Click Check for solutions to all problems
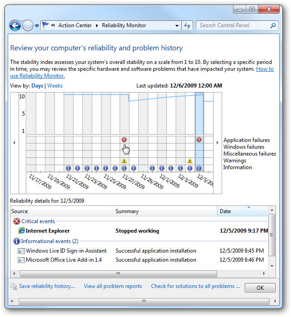The width and height of the screenshot is (291, 317). pos(195,286)
